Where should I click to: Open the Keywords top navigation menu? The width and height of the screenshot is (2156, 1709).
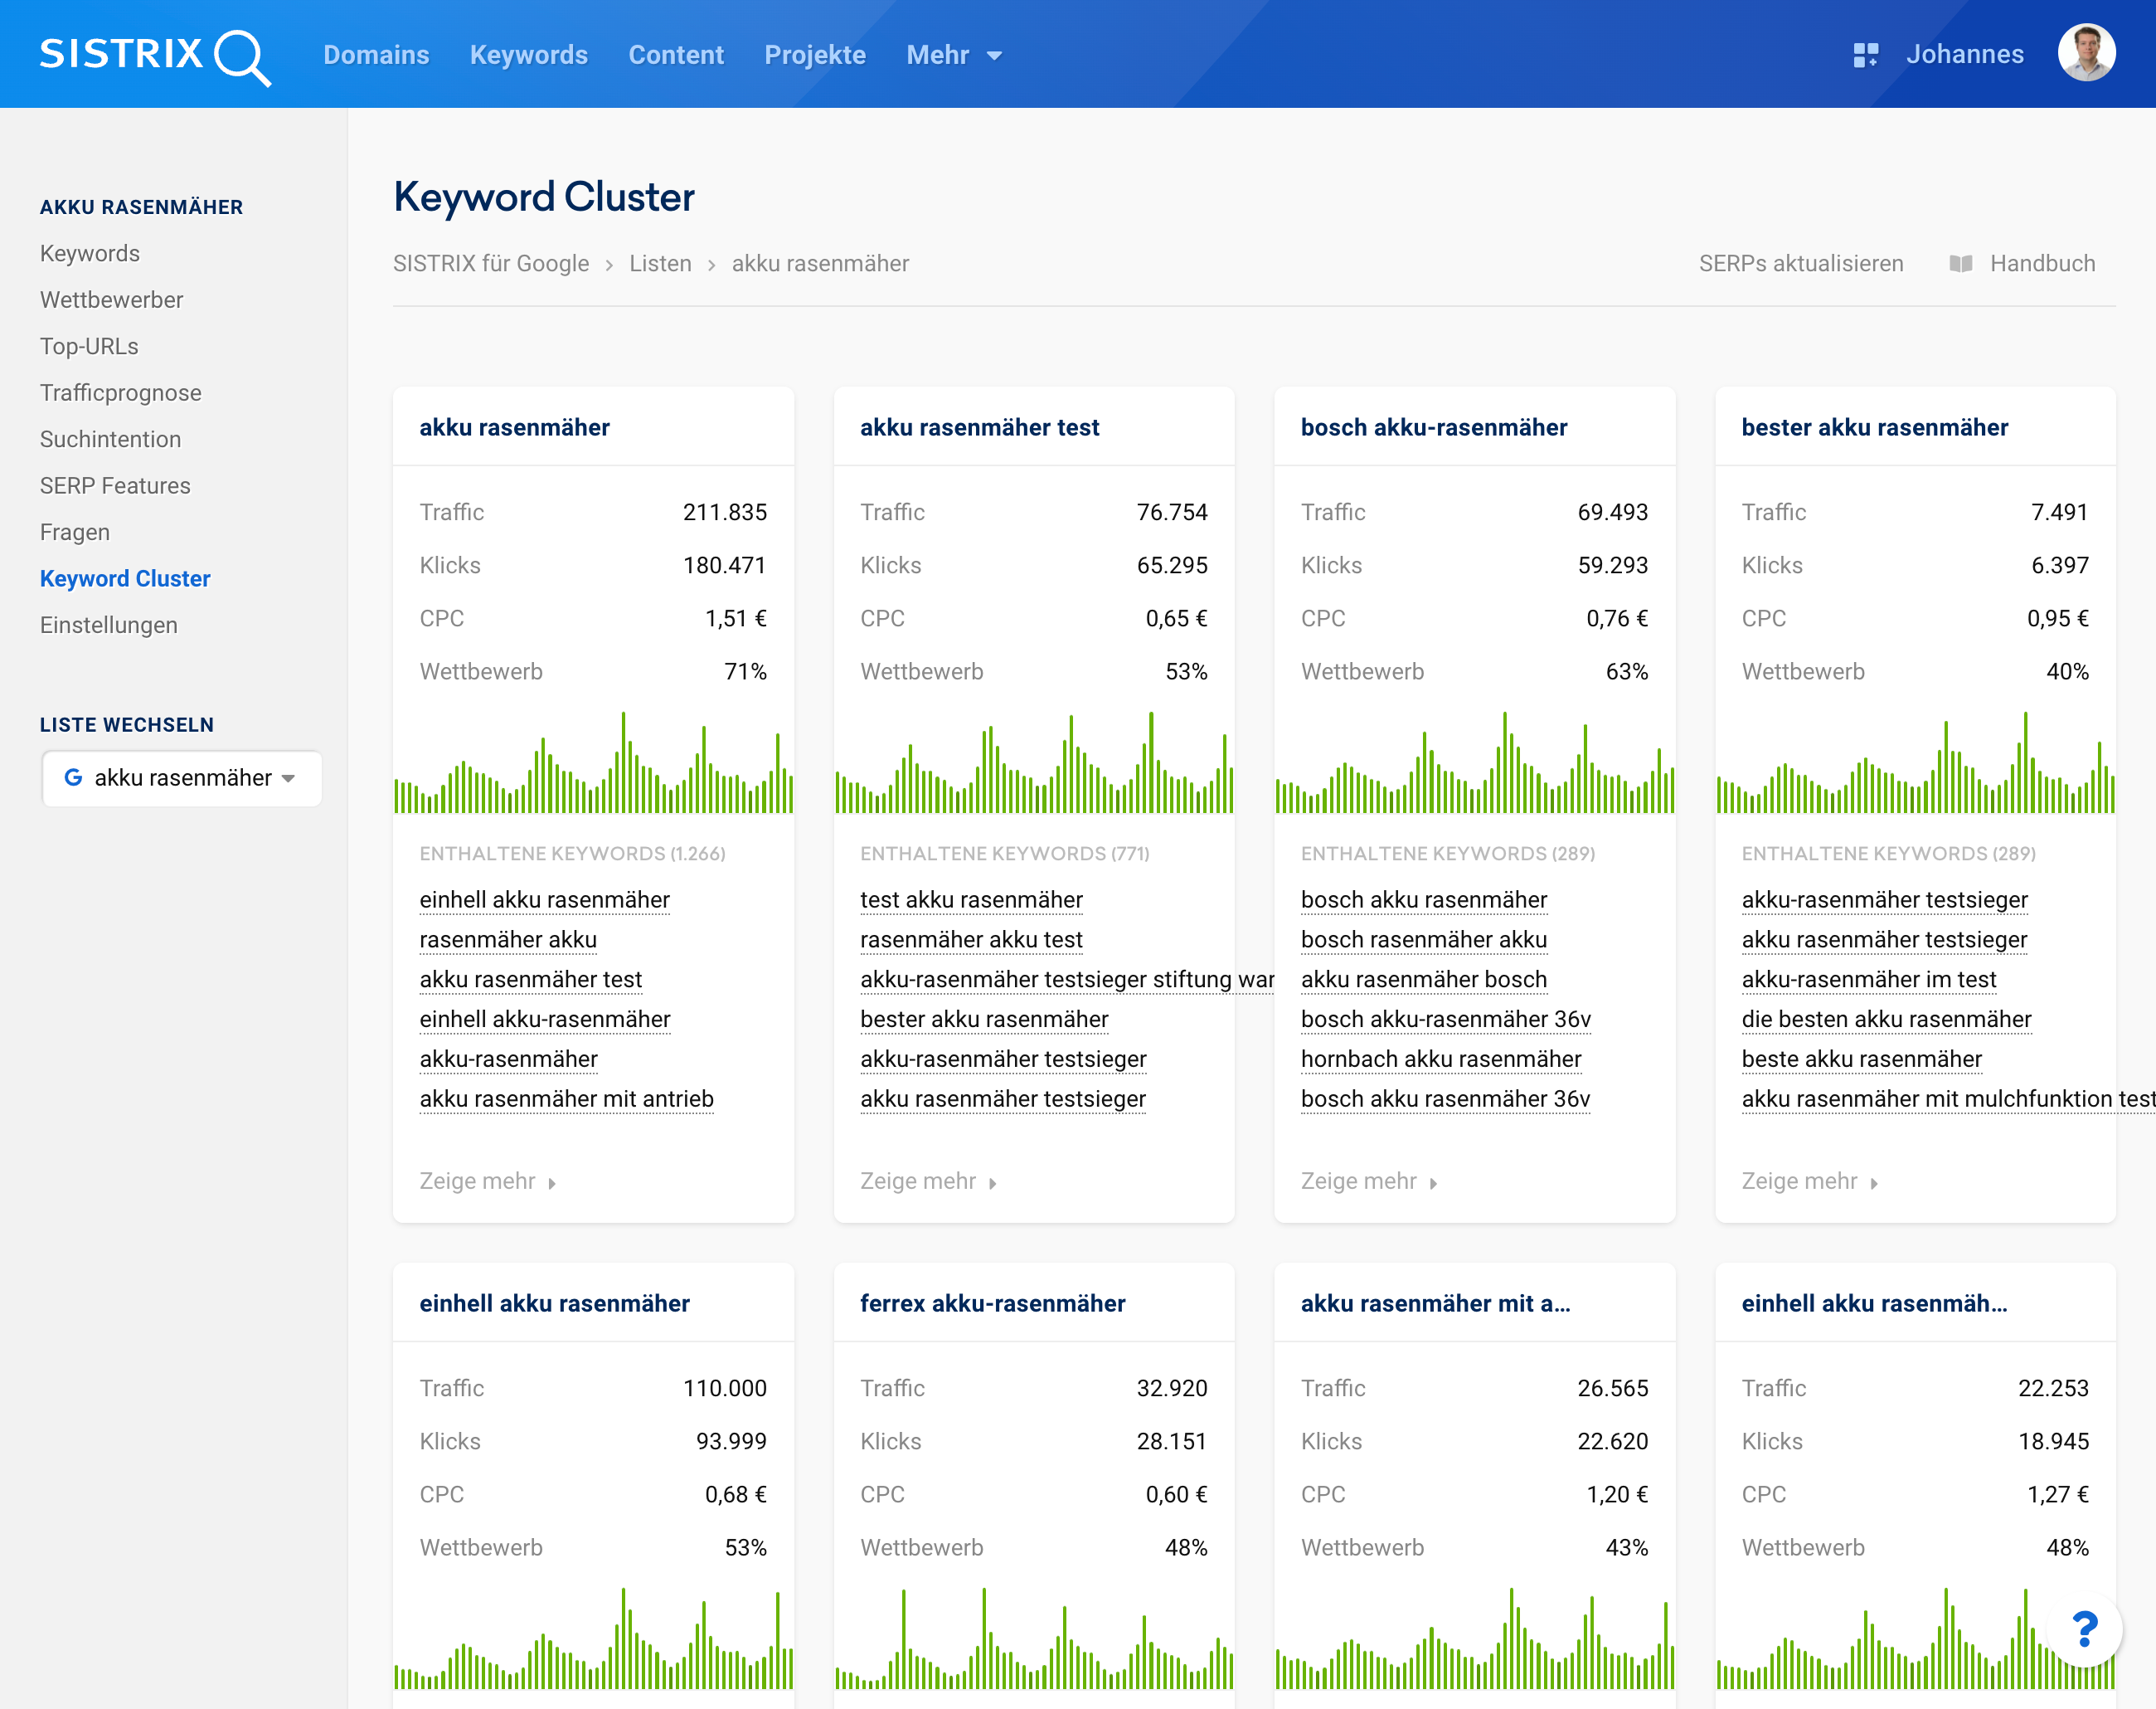(x=528, y=55)
